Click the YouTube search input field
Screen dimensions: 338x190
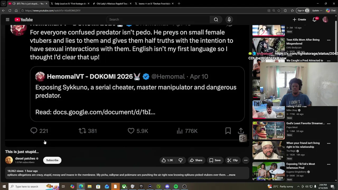tap(158, 20)
